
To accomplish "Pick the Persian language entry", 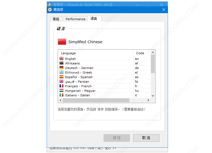I will pyautogui.click(x=105, y=82).
